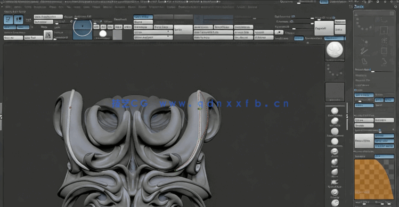399x207 pixels.
Task: Toggle the blue highlighted button above the dropdown column
Action: 143,17
